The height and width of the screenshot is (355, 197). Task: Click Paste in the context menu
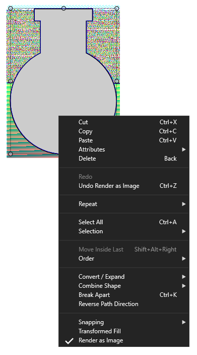(x=124, y=140)
